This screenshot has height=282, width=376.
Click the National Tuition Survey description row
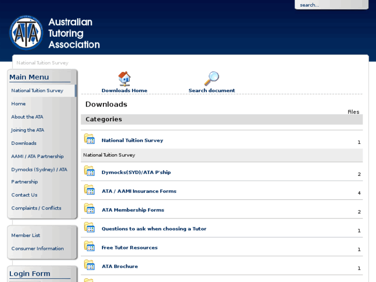point(222,155)
